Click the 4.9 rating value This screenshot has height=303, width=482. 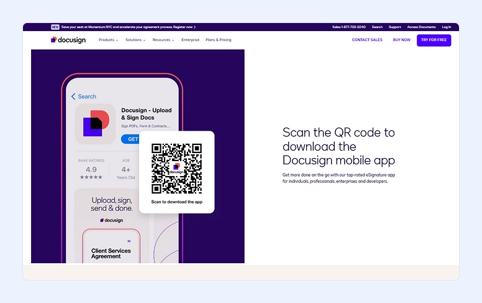91,169
